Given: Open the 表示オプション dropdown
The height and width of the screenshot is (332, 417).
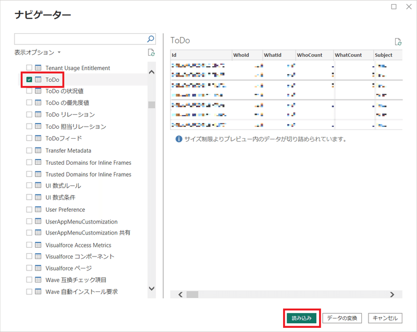Looking at the screenshot, I should 38,52.
